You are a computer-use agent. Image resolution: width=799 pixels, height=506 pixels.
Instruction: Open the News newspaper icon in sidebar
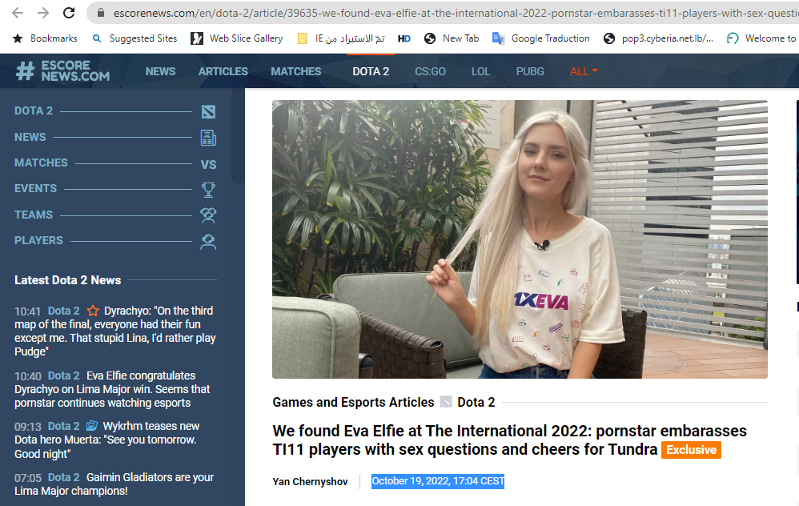click(208, 138)
